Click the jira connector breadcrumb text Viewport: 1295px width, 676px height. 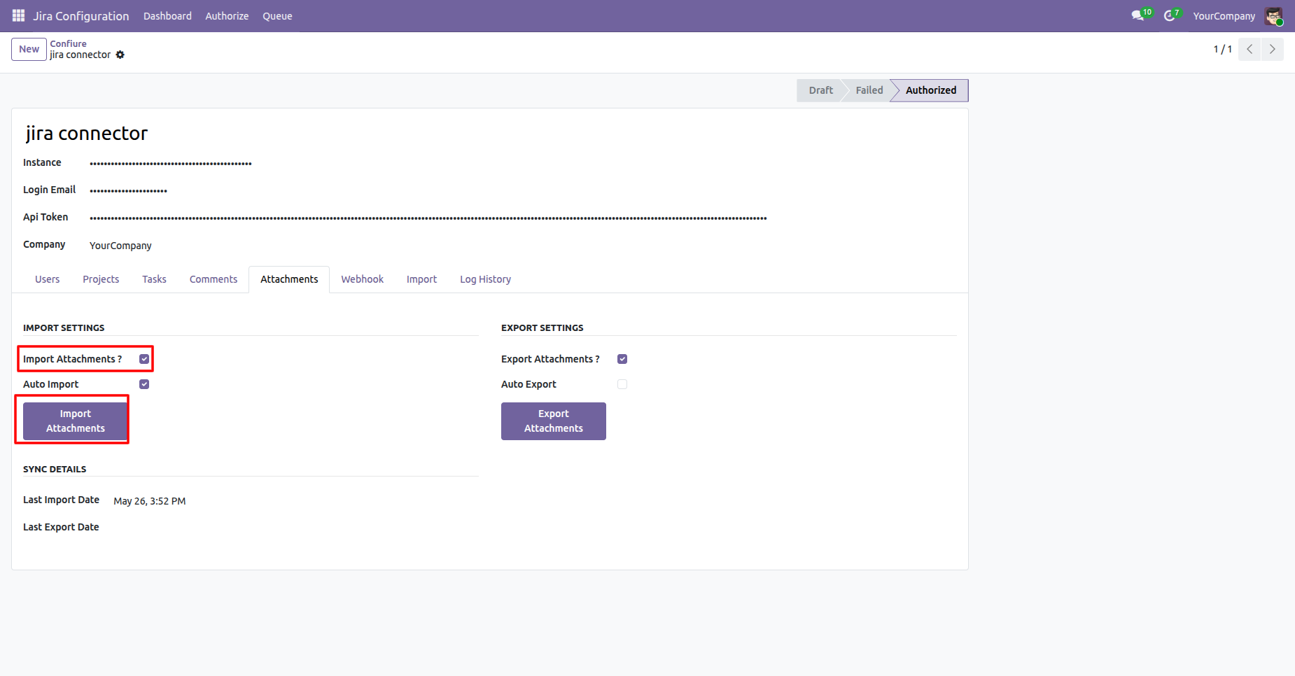point(80,55)
